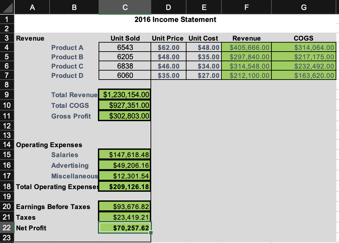
Task: Select row 1 header
Action: coord(7,19)
